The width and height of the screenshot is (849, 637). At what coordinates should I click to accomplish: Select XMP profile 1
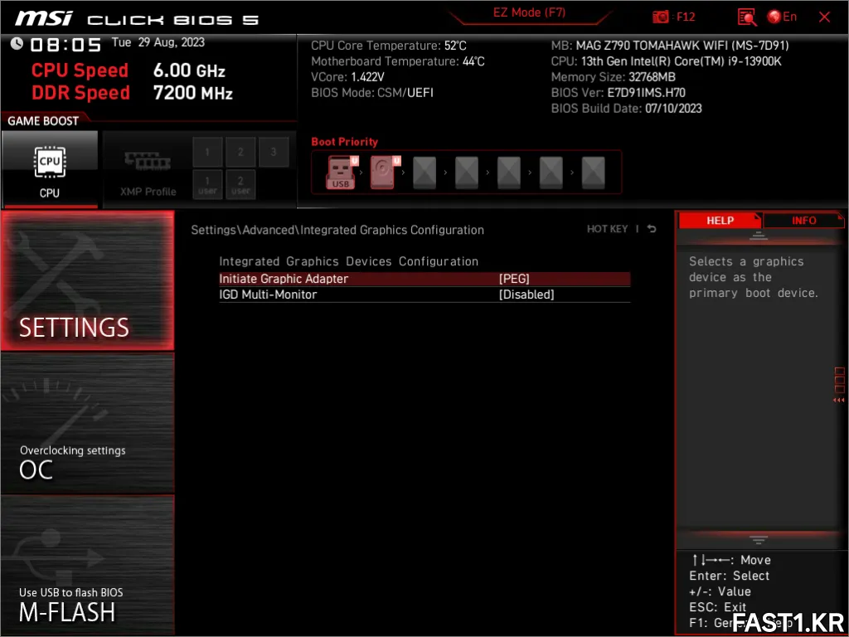pyautogui.click(x=207, y=153)
